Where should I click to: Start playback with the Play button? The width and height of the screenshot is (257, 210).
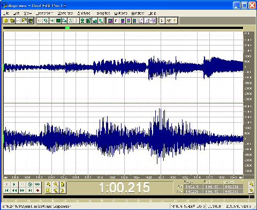[x=14, y=184]
